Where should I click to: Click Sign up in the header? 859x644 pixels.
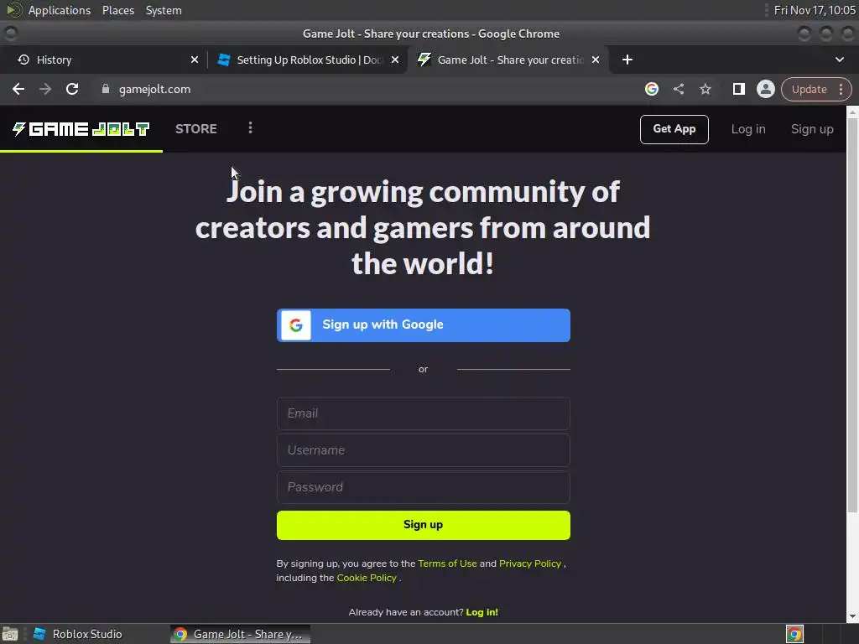coord(812,129)
